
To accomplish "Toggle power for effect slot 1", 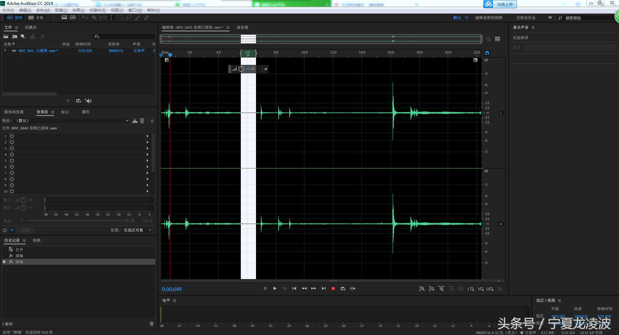I will point(12,136).
